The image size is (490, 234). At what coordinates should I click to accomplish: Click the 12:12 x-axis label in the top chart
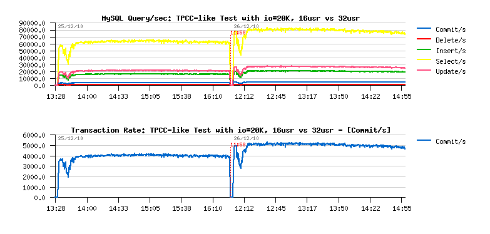point(245,97)
